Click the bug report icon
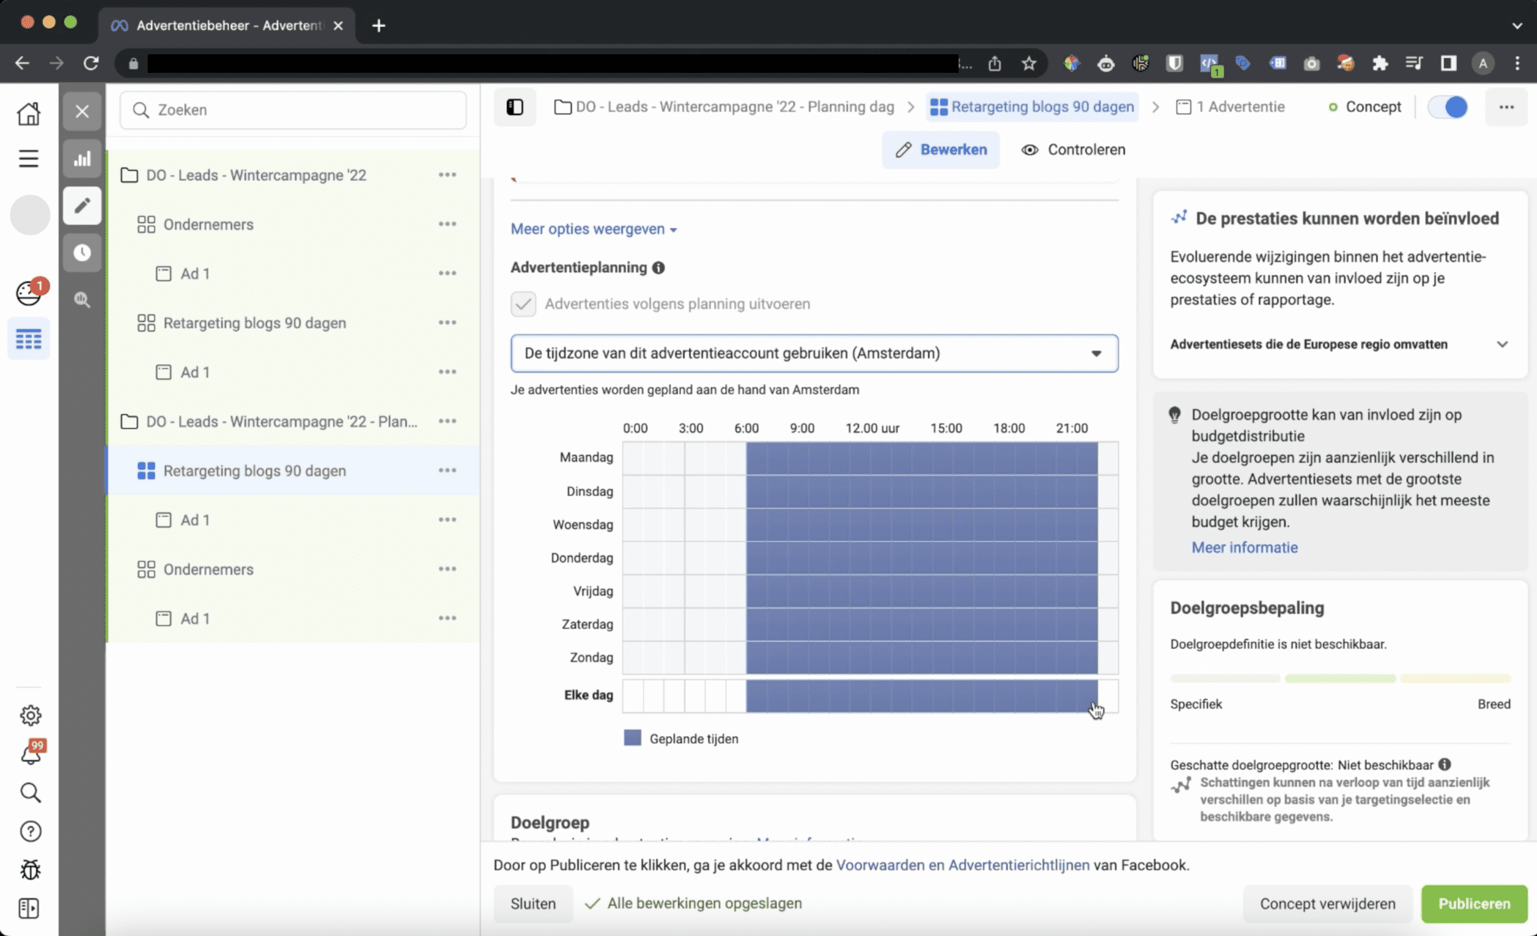Image resolution: width=1537 pixels, height=936 pixels. click(x=30, y=870)
